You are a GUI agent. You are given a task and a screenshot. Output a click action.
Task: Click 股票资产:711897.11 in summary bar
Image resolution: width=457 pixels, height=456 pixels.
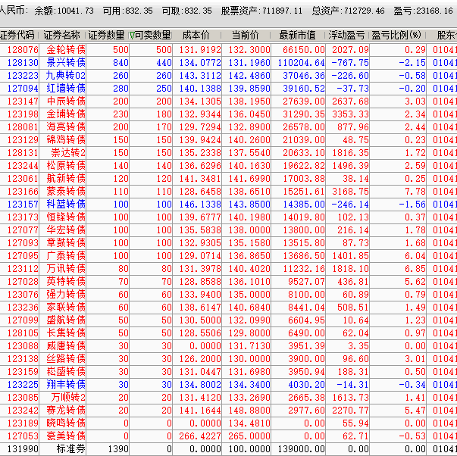[x=261, y=11]
